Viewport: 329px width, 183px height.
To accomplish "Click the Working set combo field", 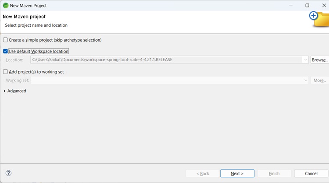I will tap(167, 81).
